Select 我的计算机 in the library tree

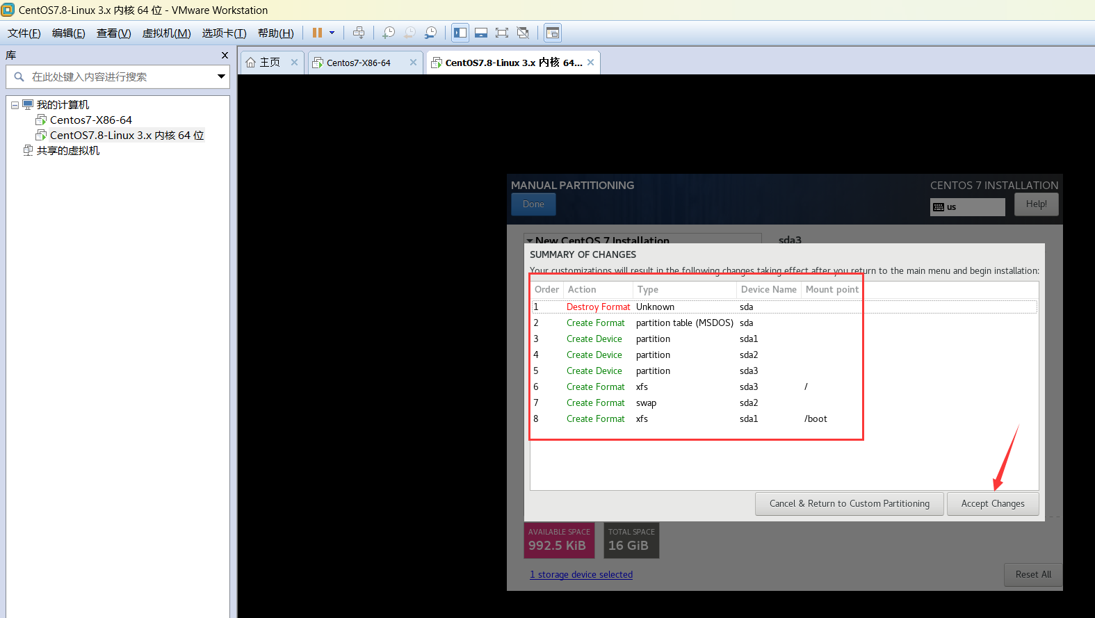(x=63, y=105)
